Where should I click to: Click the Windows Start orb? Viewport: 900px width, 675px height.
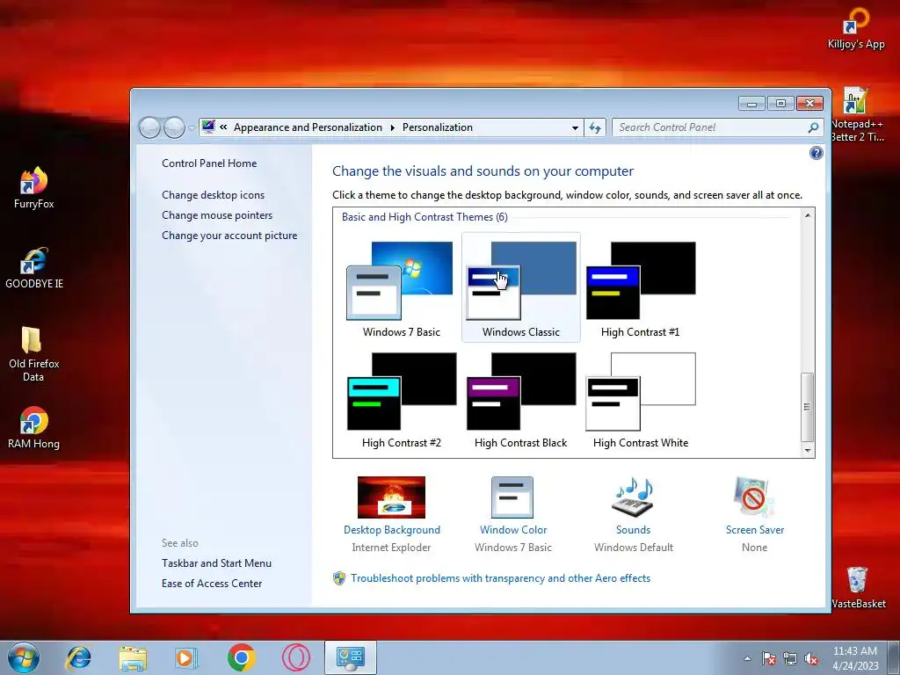click(24, 657)
